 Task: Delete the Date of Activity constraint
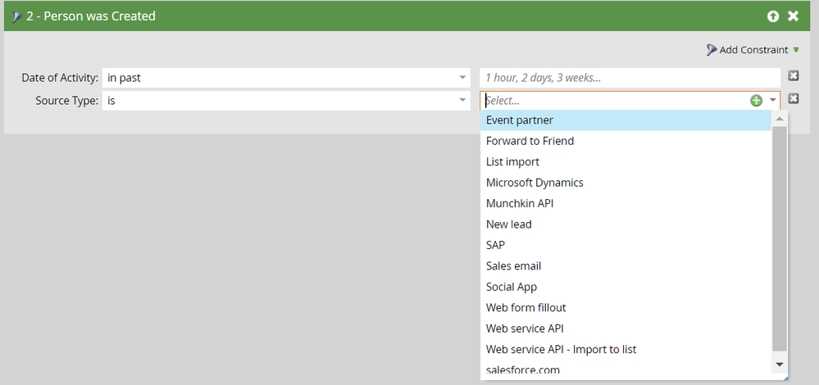pyautogui.click(x=793, y=76)
